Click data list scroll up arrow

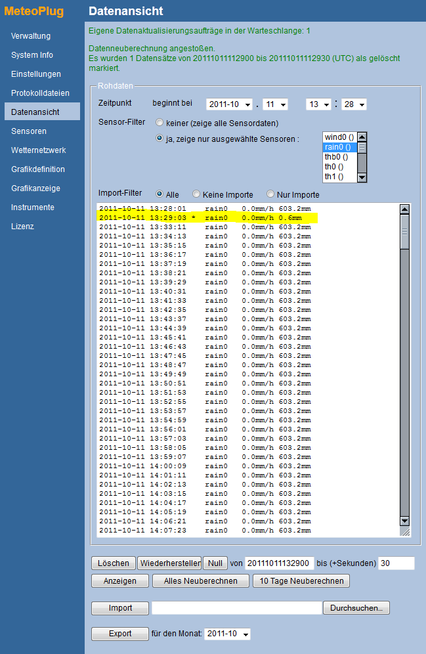(404, 209)
